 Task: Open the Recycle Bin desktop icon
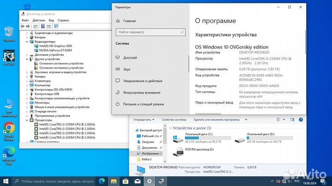[x=9, y=34]
